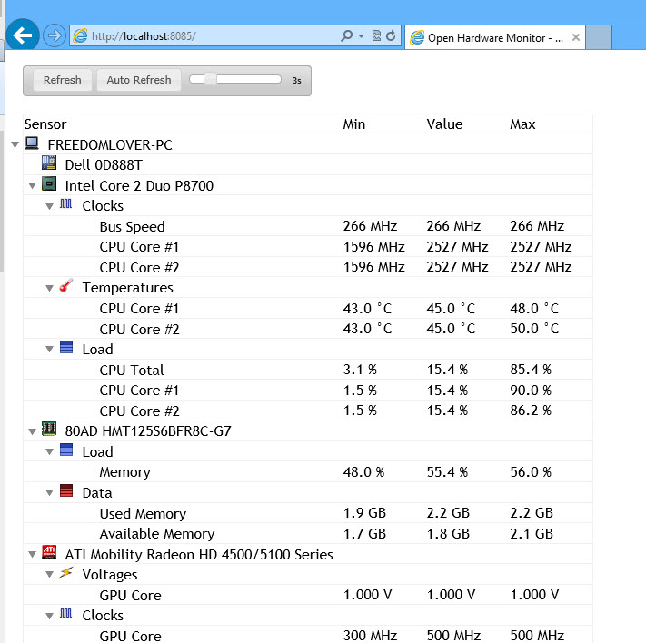
Task: Click the compatibility view icon in address bar
Action: 376,35
